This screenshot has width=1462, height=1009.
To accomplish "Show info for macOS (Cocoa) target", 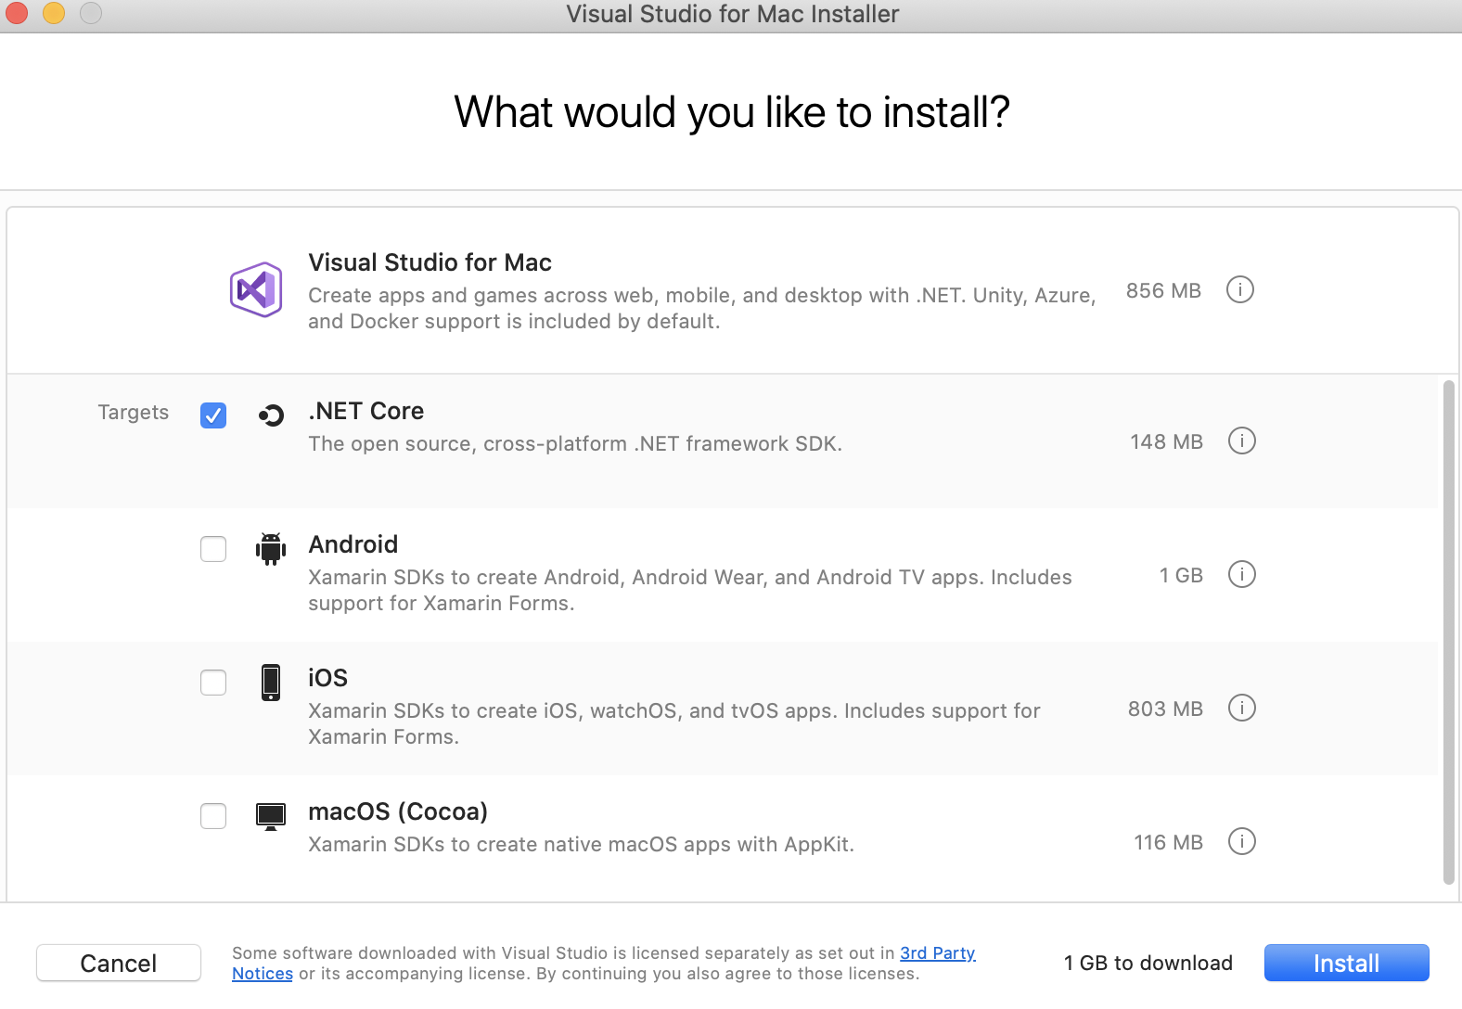I will point(1241,841).
